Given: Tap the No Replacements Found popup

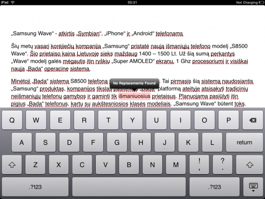Looking at the screenshot, I should pyautogui.click(x=134, y=83).
